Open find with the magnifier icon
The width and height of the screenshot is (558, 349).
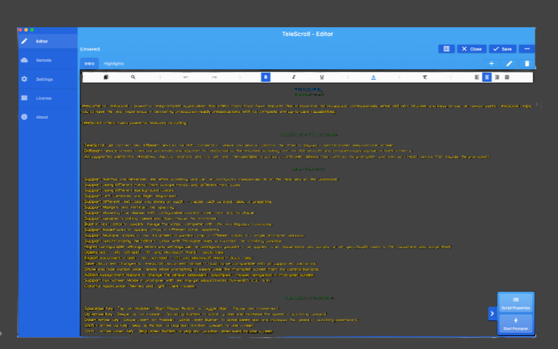coord(133,77)
